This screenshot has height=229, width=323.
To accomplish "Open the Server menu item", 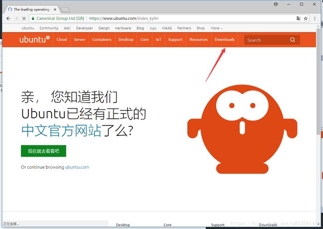I will coord(80,39).
